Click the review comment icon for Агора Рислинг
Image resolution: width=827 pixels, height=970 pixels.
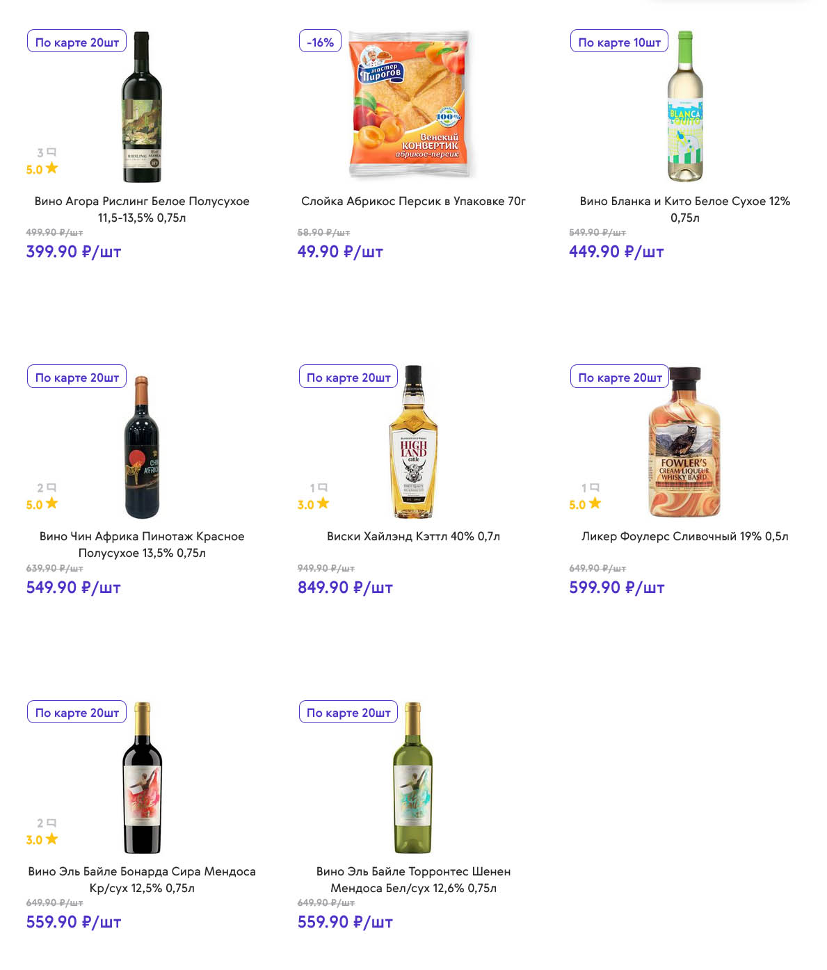tap(51, 152)
